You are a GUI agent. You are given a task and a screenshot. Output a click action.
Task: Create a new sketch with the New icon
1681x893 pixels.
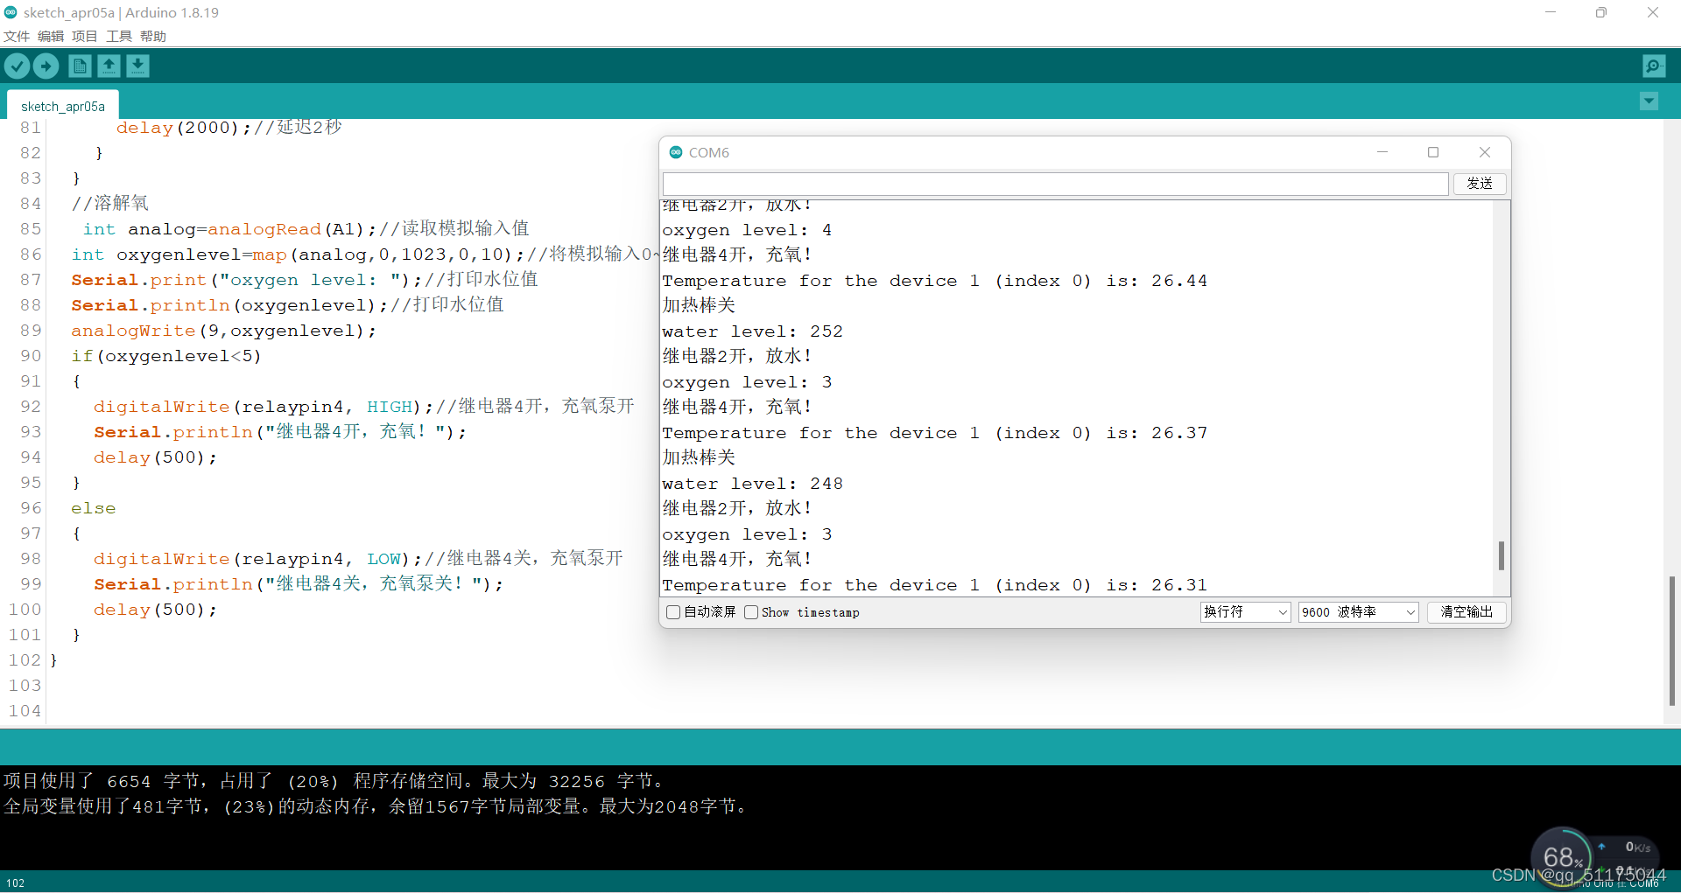pos(80,66)
